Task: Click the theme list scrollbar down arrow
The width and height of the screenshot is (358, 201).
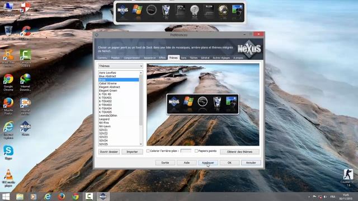Action: pyautogui.click(x=141, y=144)
